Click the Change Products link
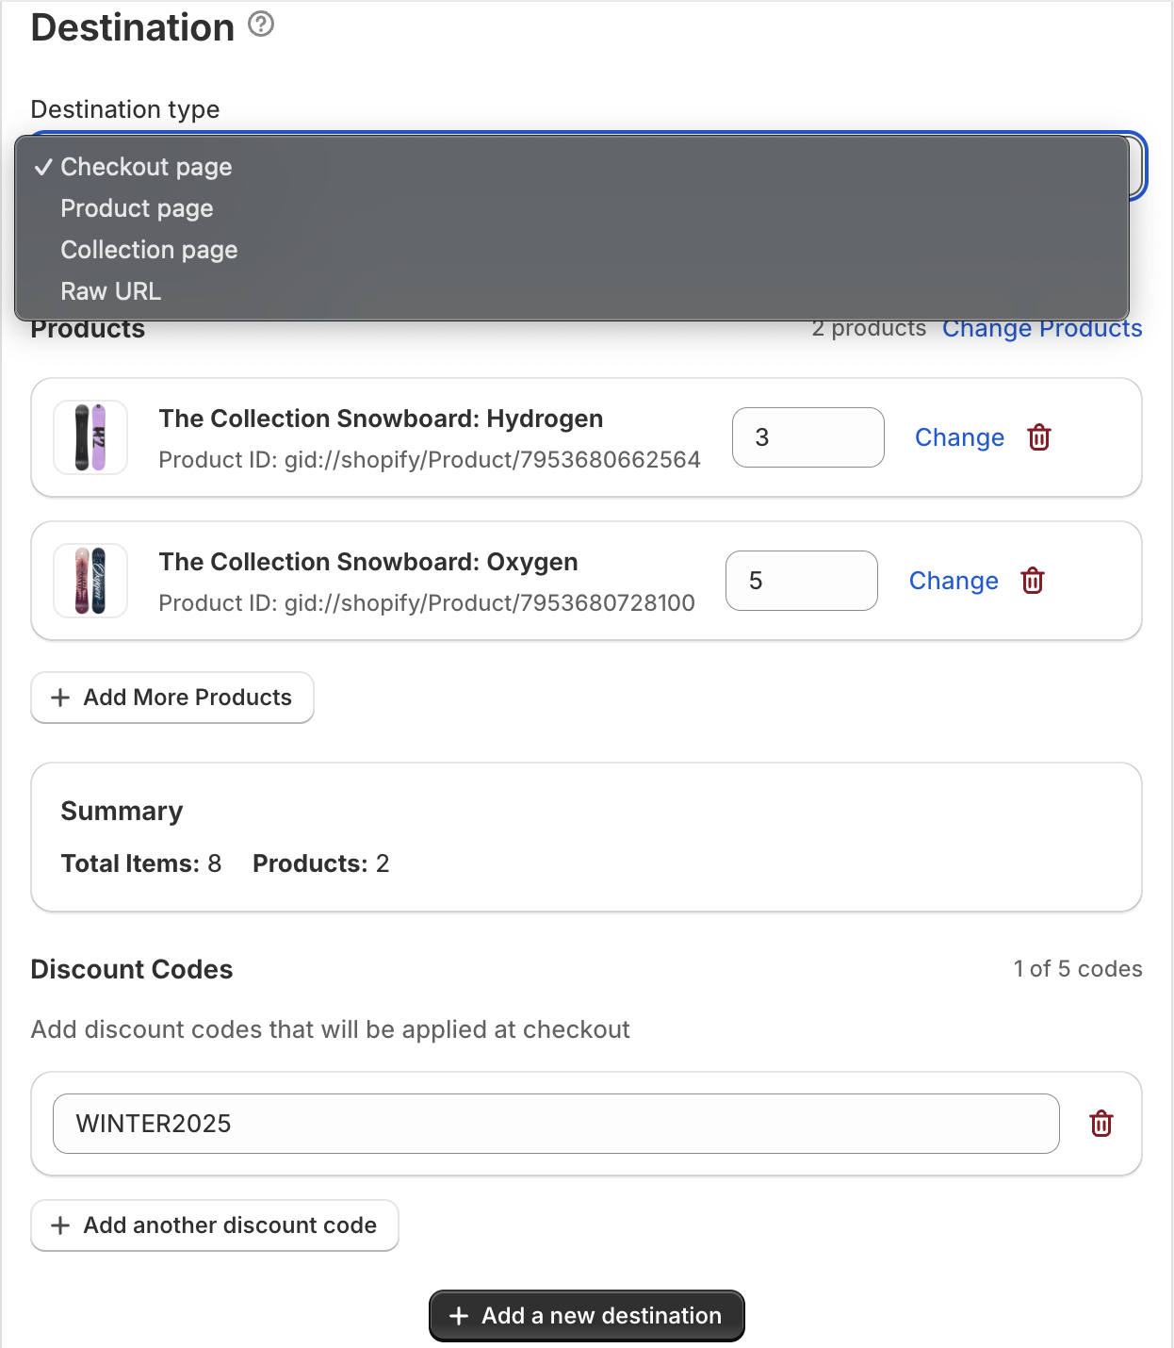The height and width of the screenshot is (1348, 1174). tap(1041, 329)
